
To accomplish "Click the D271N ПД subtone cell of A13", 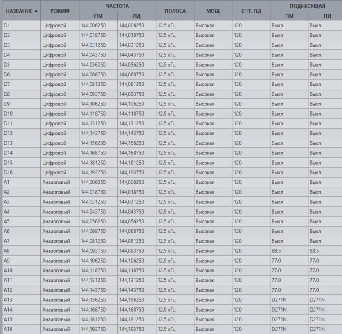I will click(x=325, y=300).
